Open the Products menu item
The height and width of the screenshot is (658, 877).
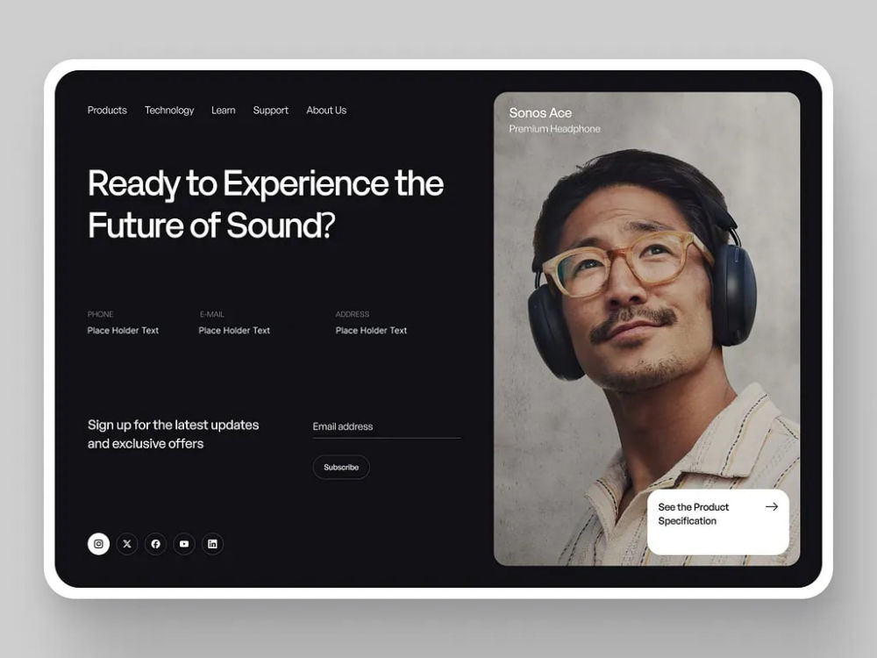point(107,111)
